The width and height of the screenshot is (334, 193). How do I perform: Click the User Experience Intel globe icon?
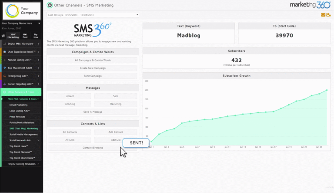[4, 52]
